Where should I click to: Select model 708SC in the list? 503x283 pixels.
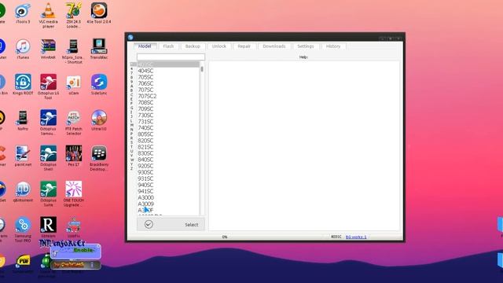tap(145, 102)
